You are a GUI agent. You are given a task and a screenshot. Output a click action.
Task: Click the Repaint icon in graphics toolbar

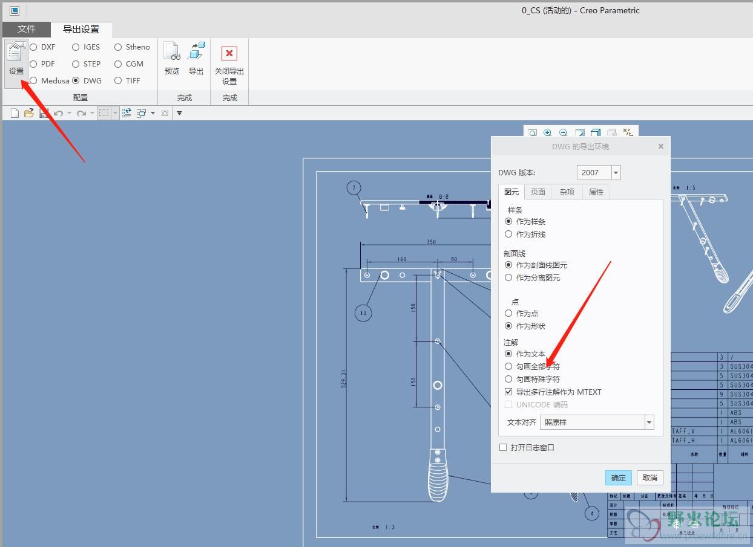click(x=580, y=132)
